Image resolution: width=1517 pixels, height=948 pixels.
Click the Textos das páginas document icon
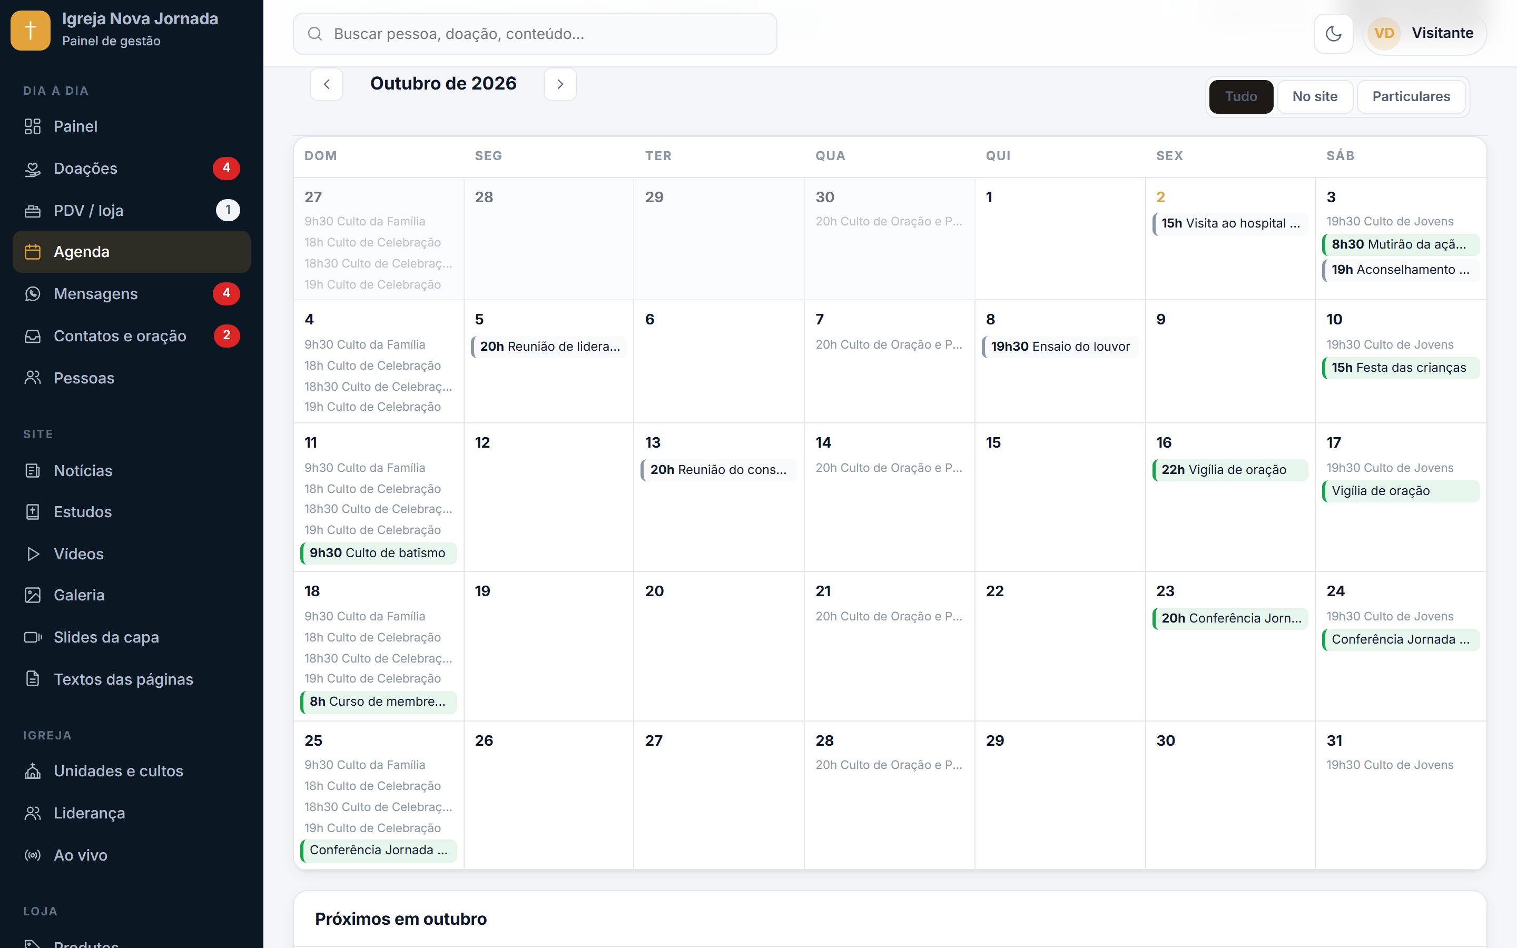[x=33, y=679]
